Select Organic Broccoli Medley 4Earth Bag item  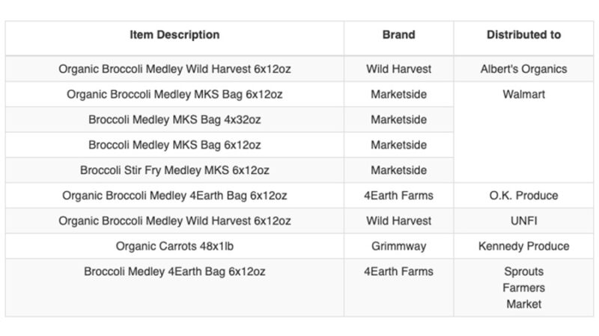pos(174,196)
